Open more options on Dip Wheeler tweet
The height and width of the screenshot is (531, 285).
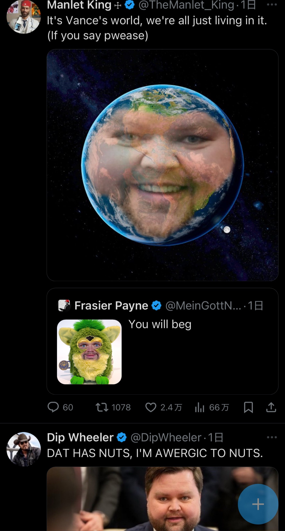pyautogui.click(x=272, y=437)
